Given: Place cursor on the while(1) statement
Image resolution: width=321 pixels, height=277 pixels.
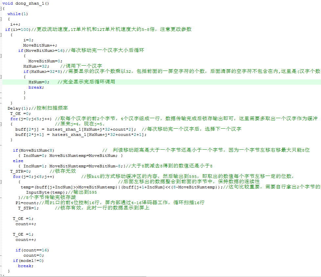Looking at the screenshot, I should coord(18,14).
